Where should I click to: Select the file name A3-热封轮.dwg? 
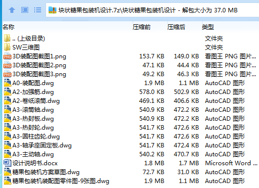pos(33,128)
